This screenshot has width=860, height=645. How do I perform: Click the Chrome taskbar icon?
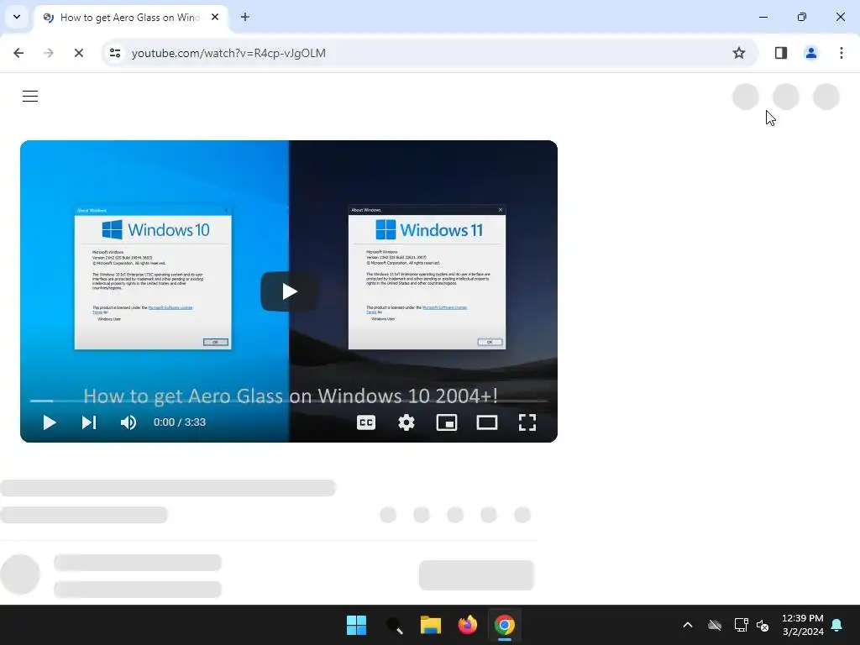coord(505,625)
